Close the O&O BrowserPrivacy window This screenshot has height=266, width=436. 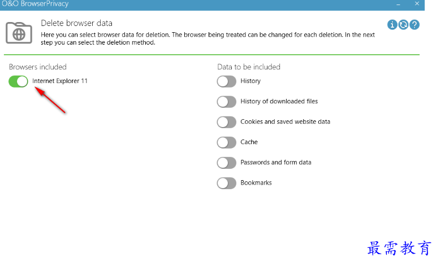(417, 3)
